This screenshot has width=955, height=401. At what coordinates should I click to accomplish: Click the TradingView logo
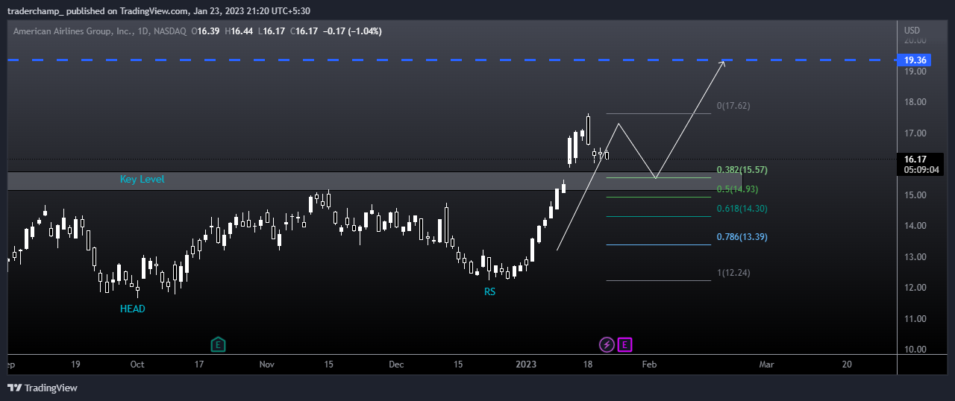(43, 388)
